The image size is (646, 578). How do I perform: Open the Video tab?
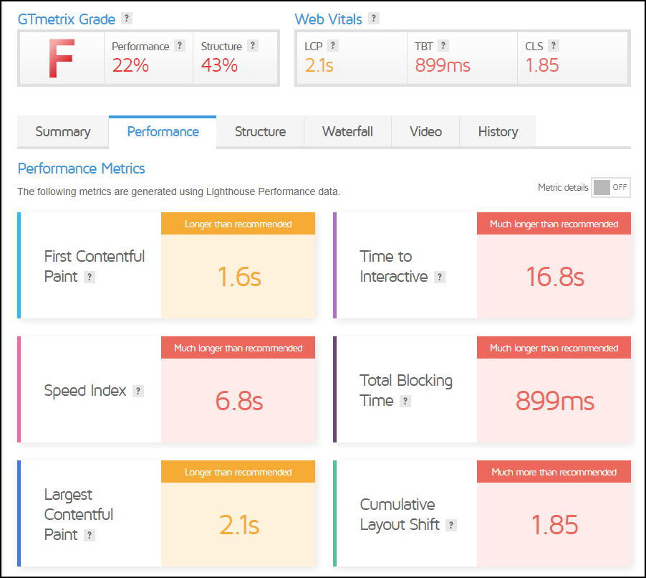point(425,132)
